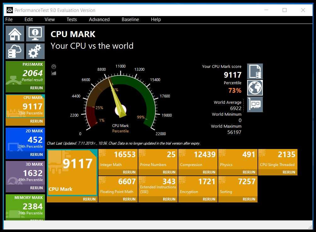This screenshot has width=316, height=232.
Task: Rerun the Prime Numbers test
Action: coord(169,172)
